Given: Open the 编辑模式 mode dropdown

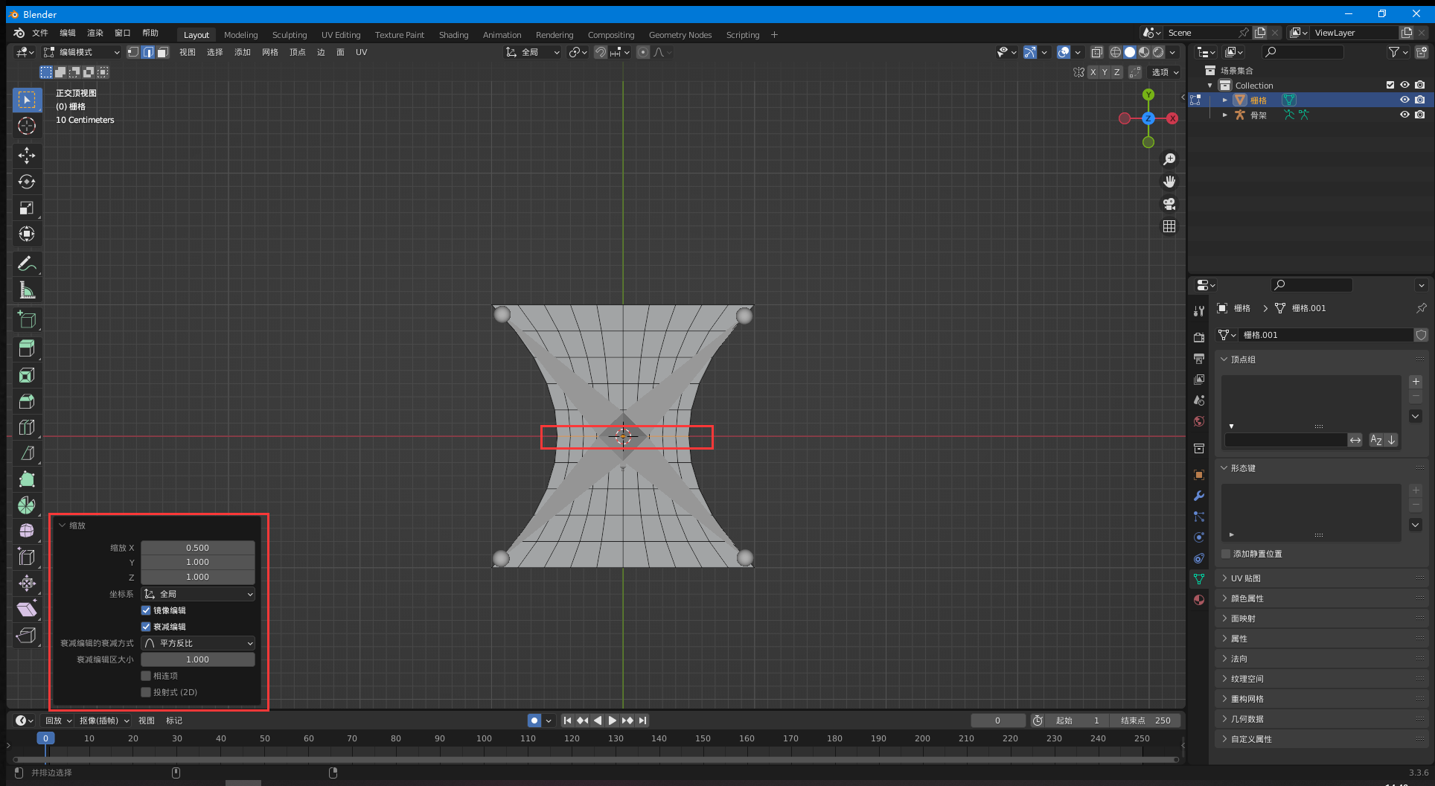Looking at the screenshot, I should [x=82, y=52].
